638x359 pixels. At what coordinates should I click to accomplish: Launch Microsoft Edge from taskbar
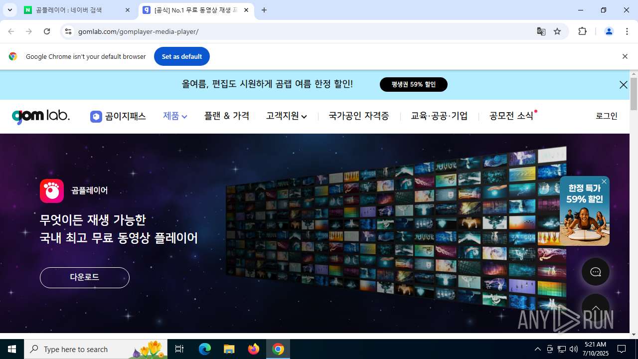(205, 349)
